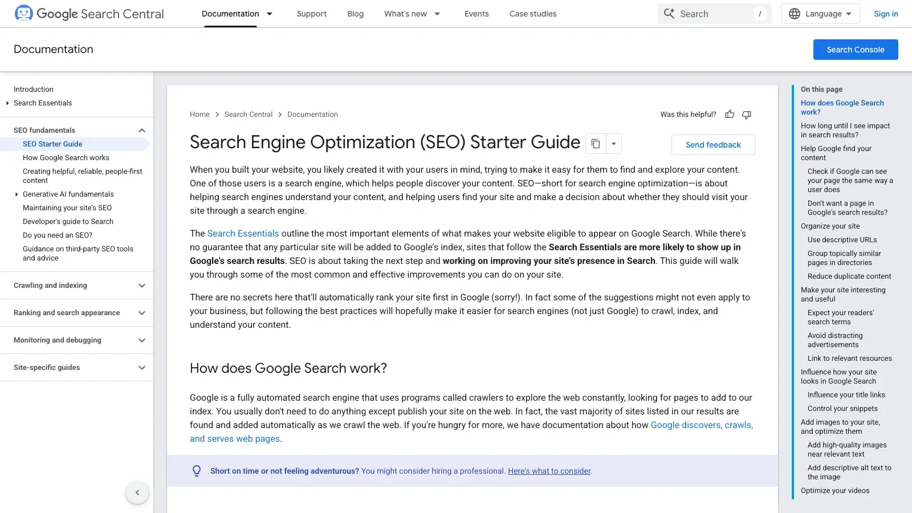Jump to Reduce duplicate content
This screenshot has width=912, height=513.
[849, 276]
